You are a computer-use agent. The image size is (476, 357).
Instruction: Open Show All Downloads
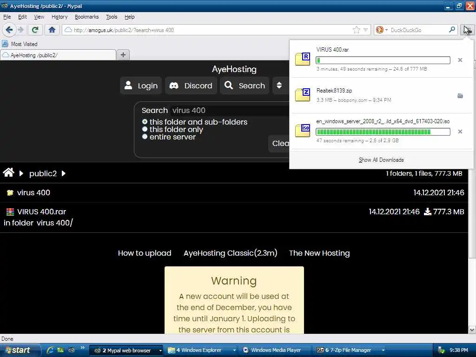pyautogui.click(x=381, y=160)
